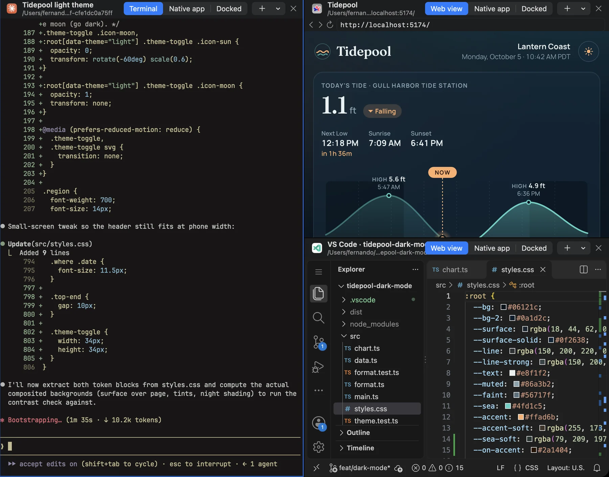609x477 pixels.
Task: Click the Terminal prompt input line
Action: [151, 446]
